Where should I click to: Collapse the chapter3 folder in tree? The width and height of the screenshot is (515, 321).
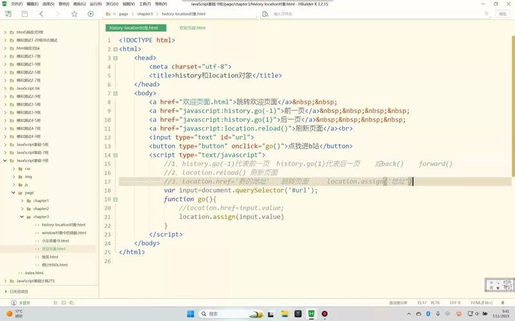[x=21, y=217]
